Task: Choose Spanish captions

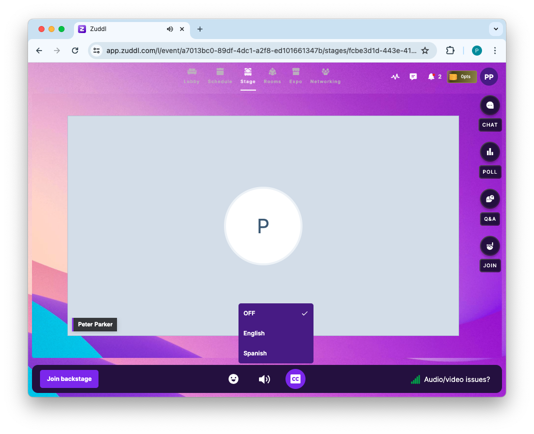Action: [276, 353]
